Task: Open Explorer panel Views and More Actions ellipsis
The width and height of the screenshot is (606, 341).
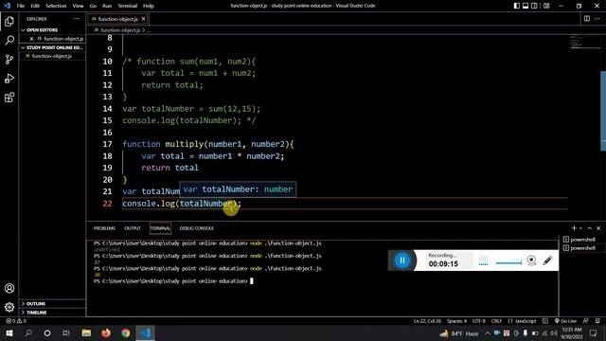Action: click(76, 19)
